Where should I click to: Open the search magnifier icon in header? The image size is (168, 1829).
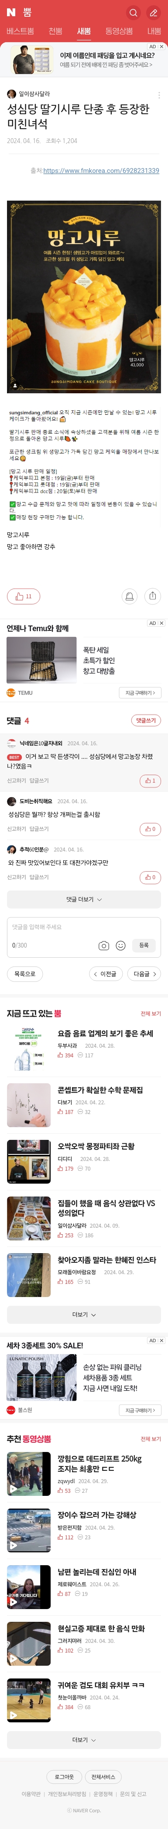pos(133,13)
